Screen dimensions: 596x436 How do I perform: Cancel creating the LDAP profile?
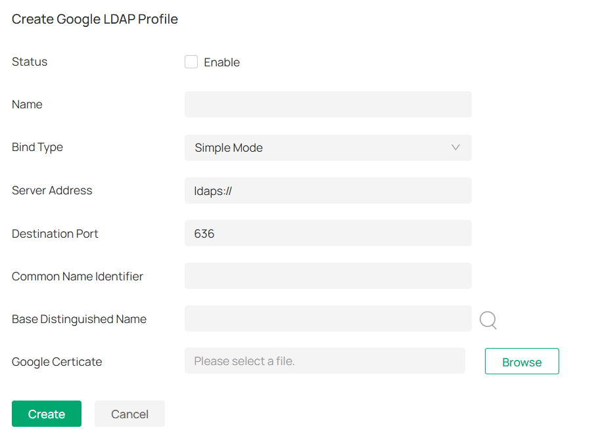pyautogui.click(x=129, y=414)
